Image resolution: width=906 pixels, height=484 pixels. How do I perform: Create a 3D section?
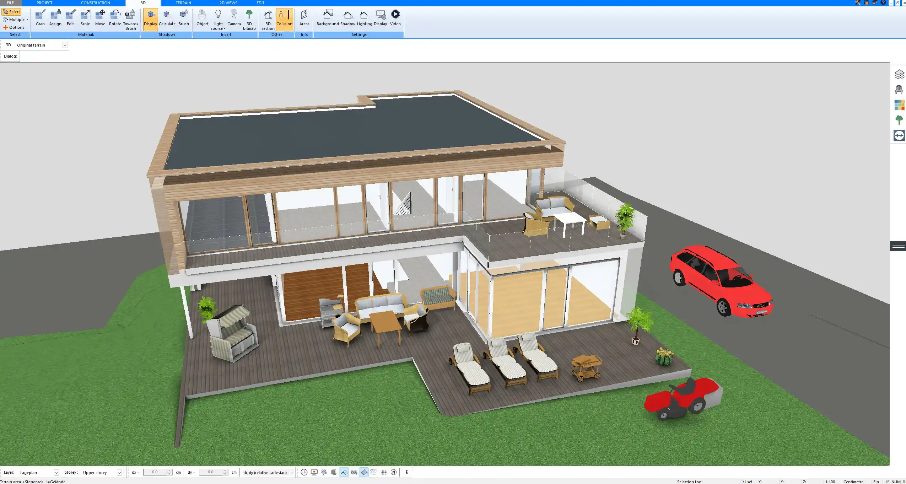coord(268,20)
